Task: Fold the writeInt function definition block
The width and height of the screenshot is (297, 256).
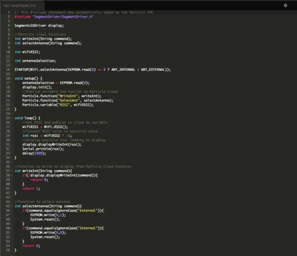Action: tap(12, 171)
